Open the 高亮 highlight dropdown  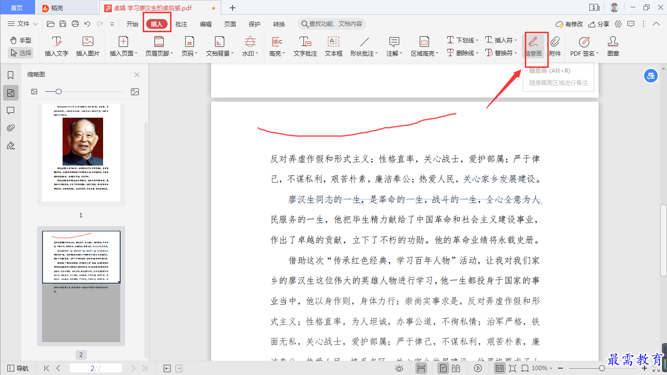(x=278, y=47)
